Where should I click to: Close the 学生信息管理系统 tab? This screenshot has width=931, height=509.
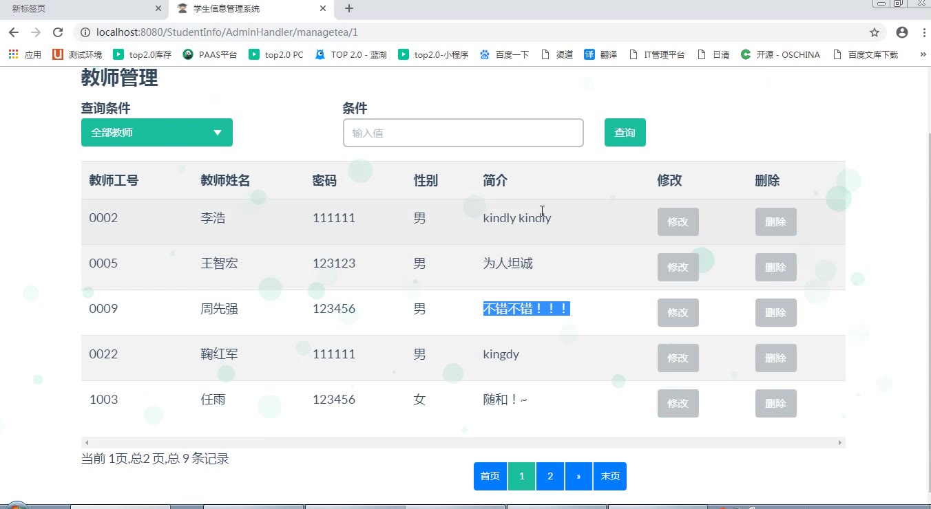point(323,9)
